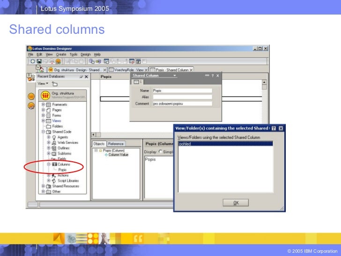Close the Recent Databases pane
Screen dimensions: 341x256
[86, 76]
